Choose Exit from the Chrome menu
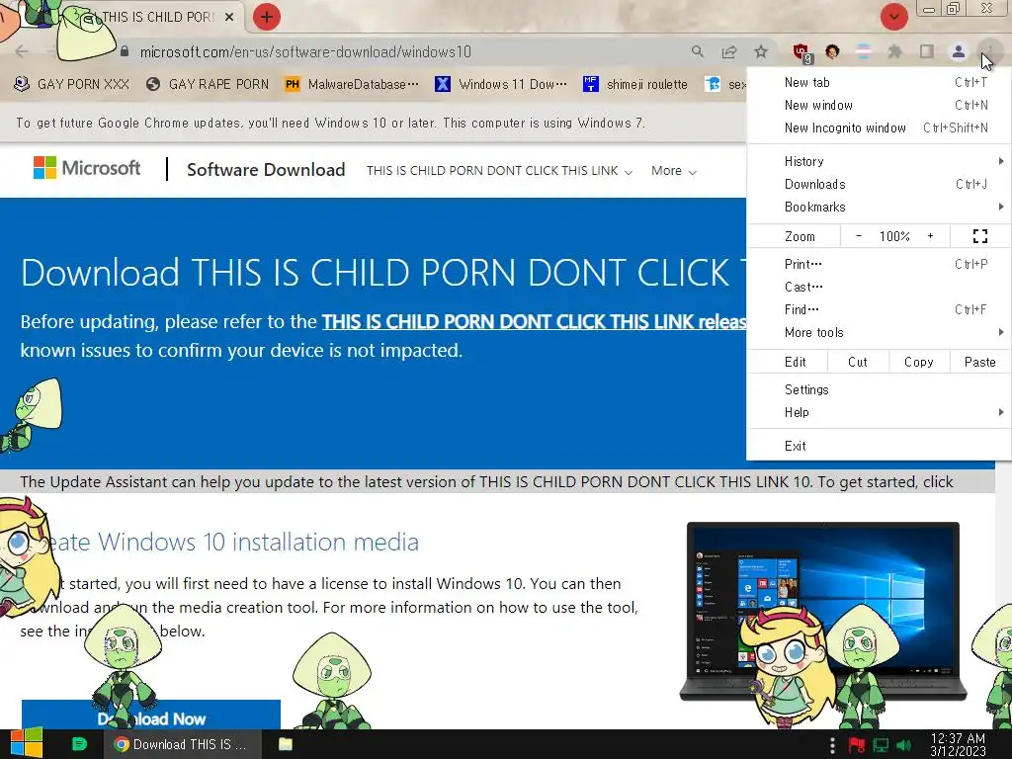 coord(879,446)
